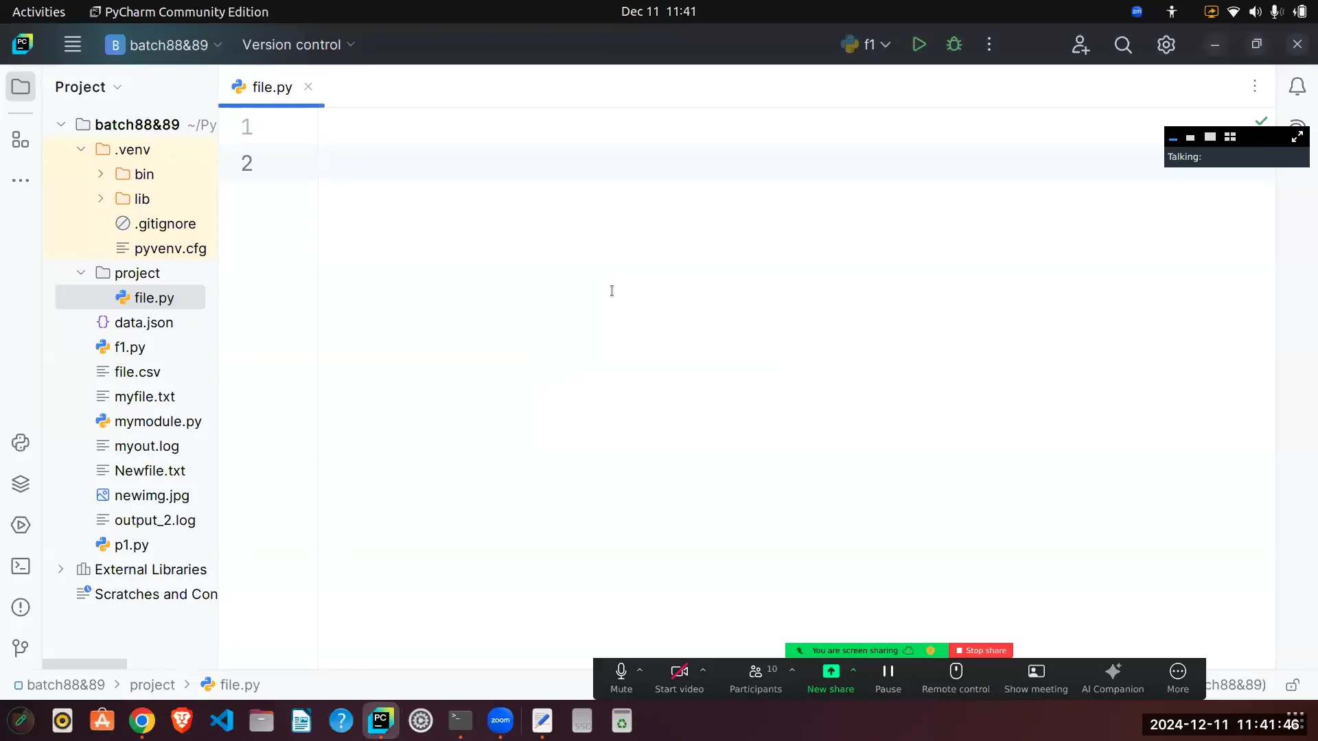This screenshot has width=1318, height=741.
Task: Click 'project' in the breadcrumb bar
Action: tap(152, 684)
